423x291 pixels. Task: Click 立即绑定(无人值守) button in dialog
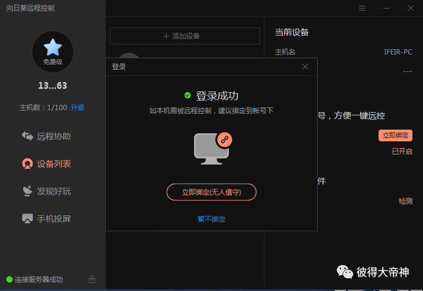click(211, 192)
